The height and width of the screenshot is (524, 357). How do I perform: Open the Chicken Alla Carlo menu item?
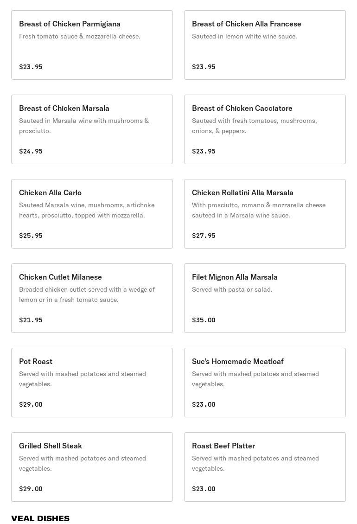tap(92, 214)
